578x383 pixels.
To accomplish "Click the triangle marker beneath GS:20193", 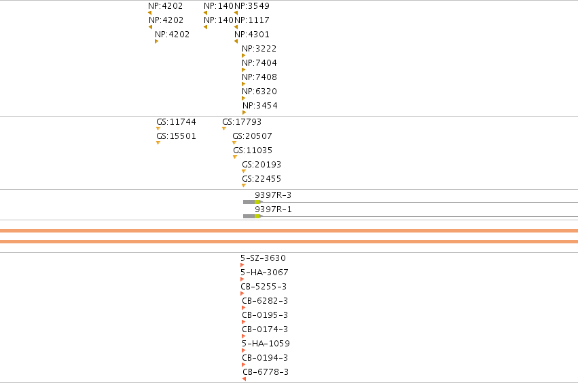I will click(244, 171).
